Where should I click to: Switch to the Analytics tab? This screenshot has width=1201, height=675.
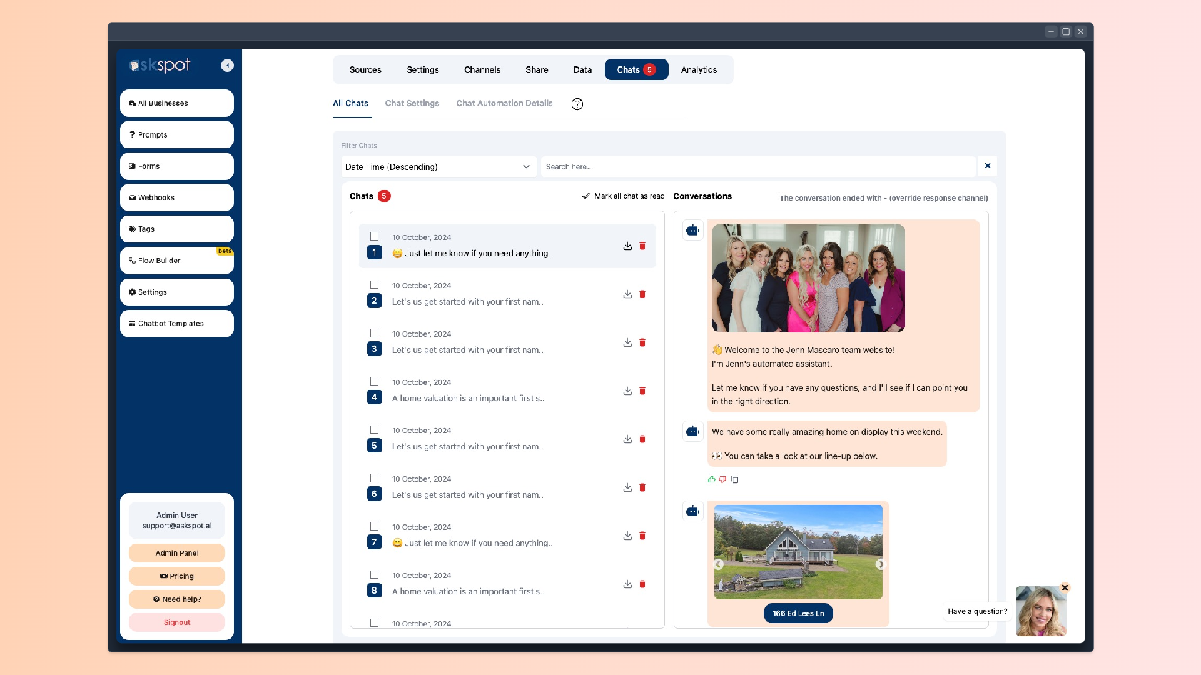click(699, 69)
